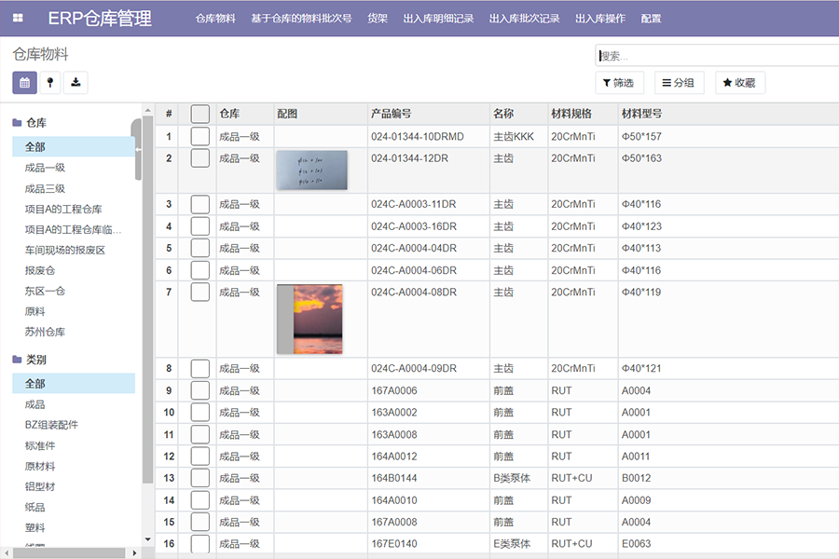Filter by 苏州仓库 in sidebar
839x559 pixels.
pos(45,332)
